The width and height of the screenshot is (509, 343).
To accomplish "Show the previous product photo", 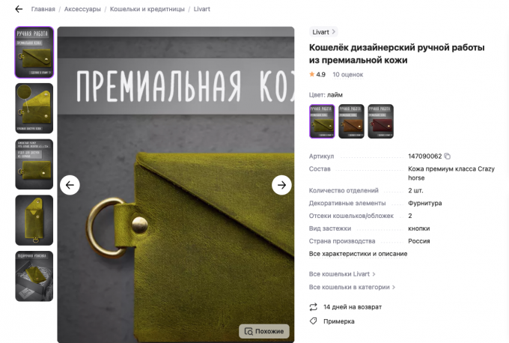I will coord(70,185).
